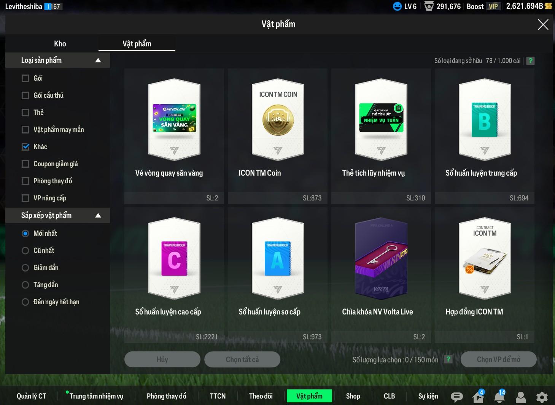This screenshot has width=555, height=405.
Task: Click the gold ticket currency icon
Action: [x=549, y=6]
